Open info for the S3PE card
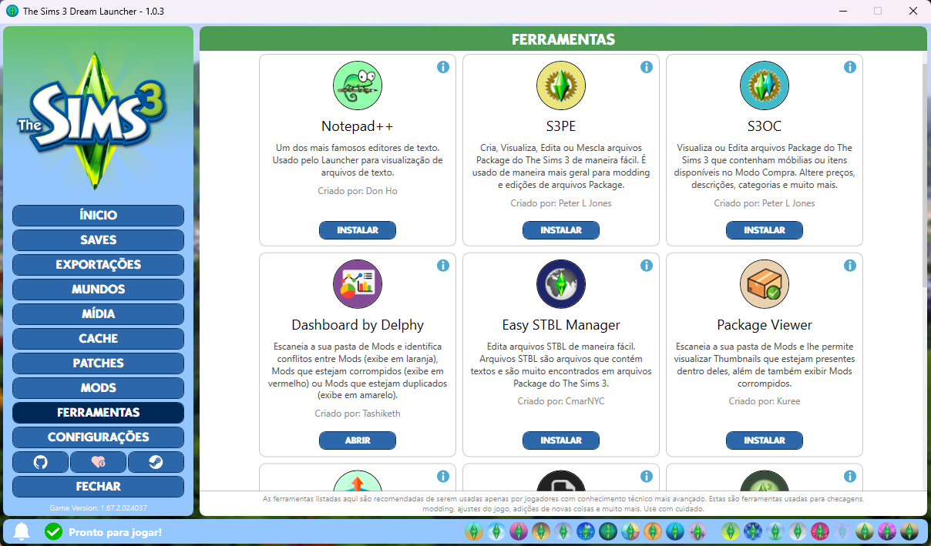This screenshot has width=931, height=546. [647, 67]
